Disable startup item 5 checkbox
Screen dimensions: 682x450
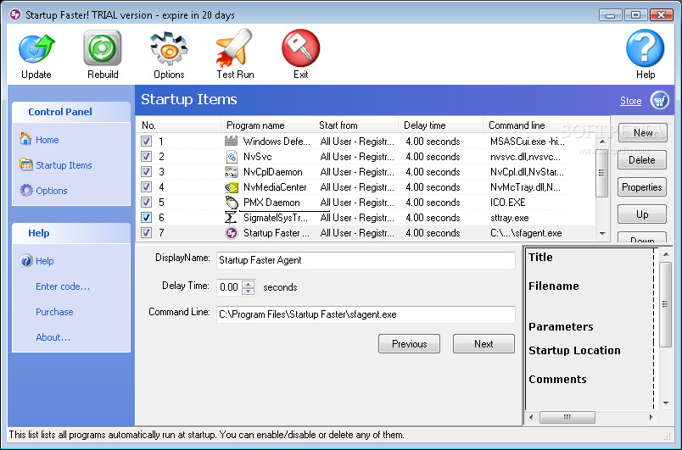(146, 202)
